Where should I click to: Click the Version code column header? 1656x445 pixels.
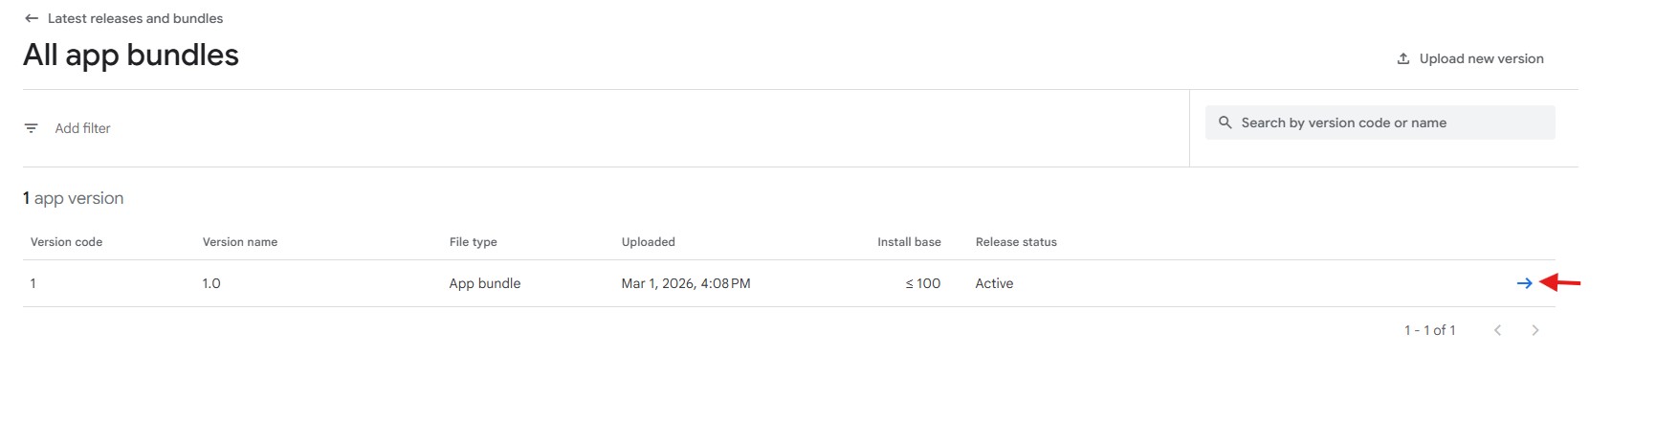coord(66,242)
